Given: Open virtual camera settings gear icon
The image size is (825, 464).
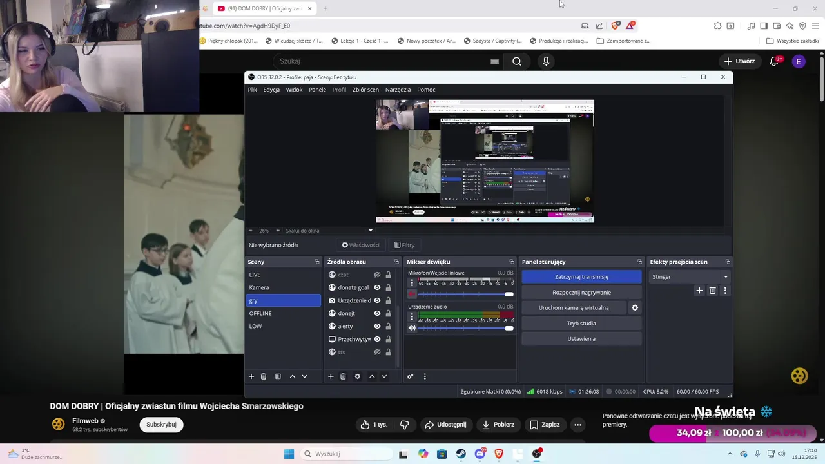Looking at the screenshot, I should pos(635,308).
